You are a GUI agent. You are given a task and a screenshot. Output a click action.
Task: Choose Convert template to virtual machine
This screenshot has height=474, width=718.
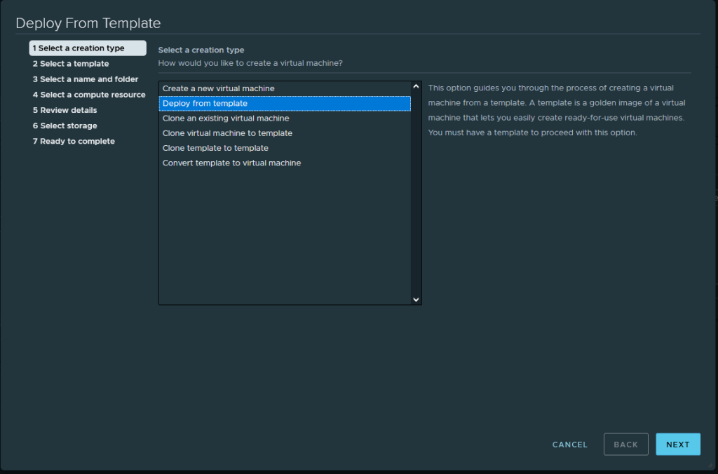[231, 163]
